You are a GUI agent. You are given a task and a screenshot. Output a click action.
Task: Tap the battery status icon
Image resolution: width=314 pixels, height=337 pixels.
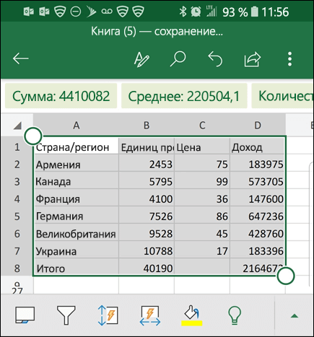(x=255, y=12)
